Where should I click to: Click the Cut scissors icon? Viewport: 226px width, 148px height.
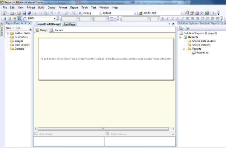click(35, 13)
